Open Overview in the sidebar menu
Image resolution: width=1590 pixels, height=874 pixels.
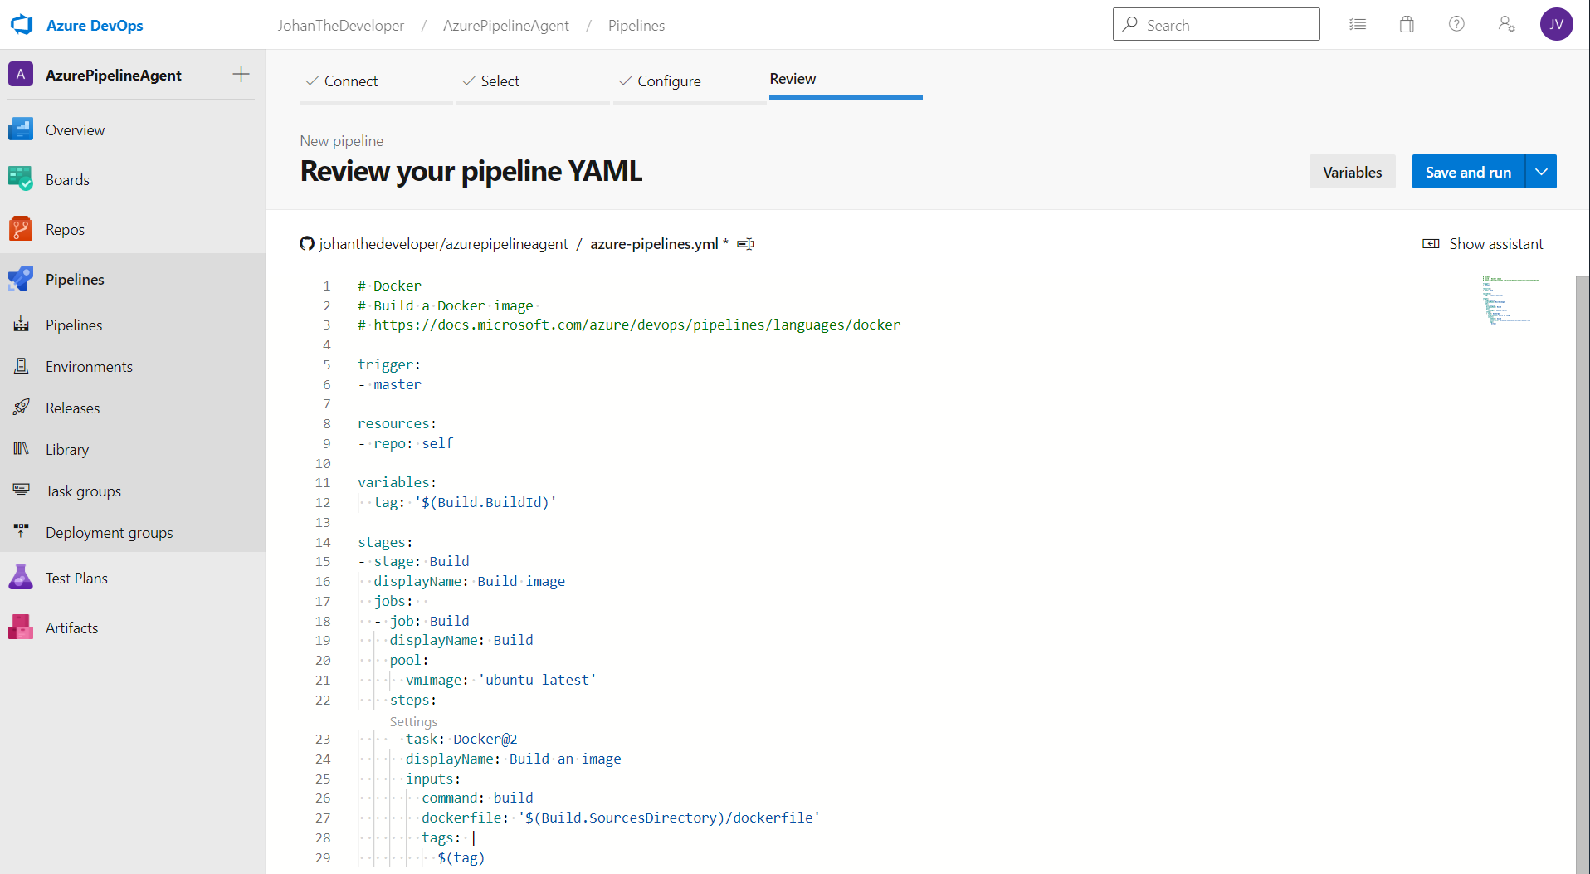pyautogui.click(x=133, y=129)
